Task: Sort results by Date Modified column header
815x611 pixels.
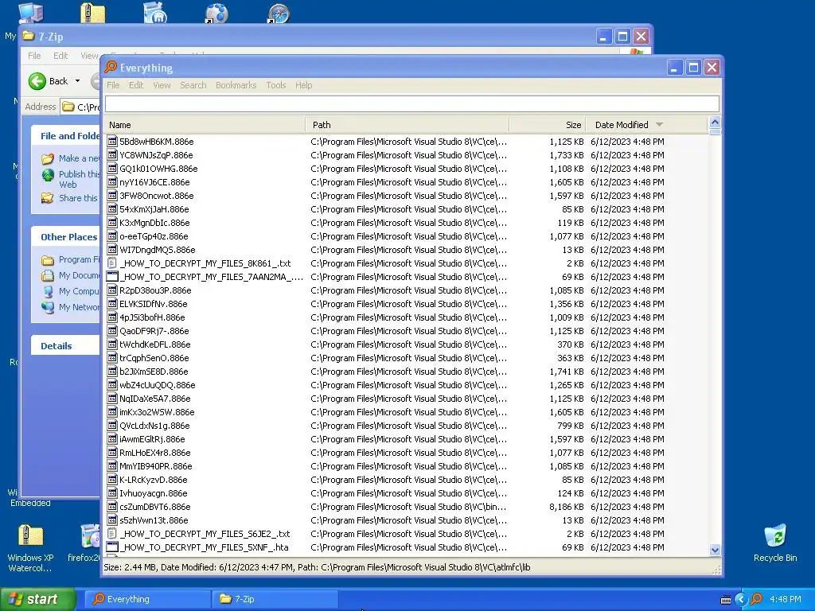Action: point(647,125)
